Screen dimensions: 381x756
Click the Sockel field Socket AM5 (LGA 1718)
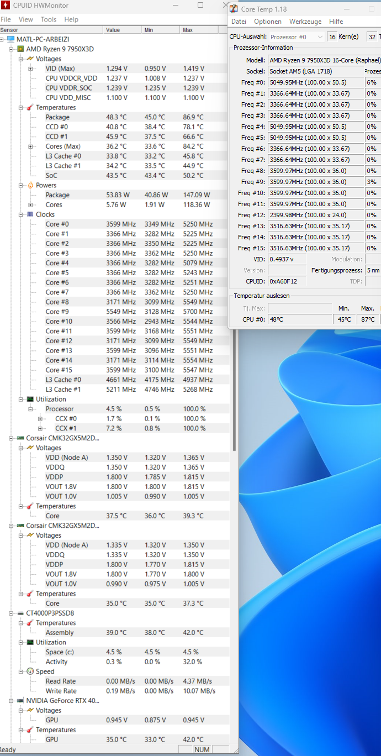click(x=315, y=71)
